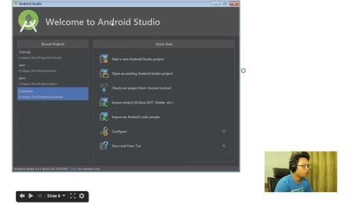
Task: Advance to the next slide with the forward arrow
Action: (40, 196)
